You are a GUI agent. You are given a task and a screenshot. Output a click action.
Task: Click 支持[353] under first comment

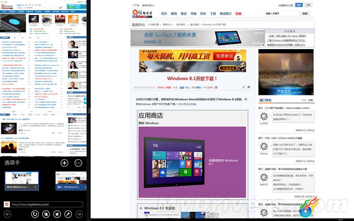coord(300,130)
